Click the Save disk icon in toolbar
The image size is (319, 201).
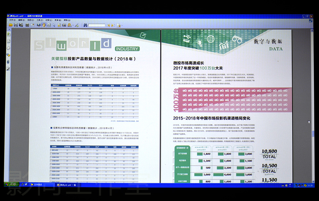[x=16, y=25]
